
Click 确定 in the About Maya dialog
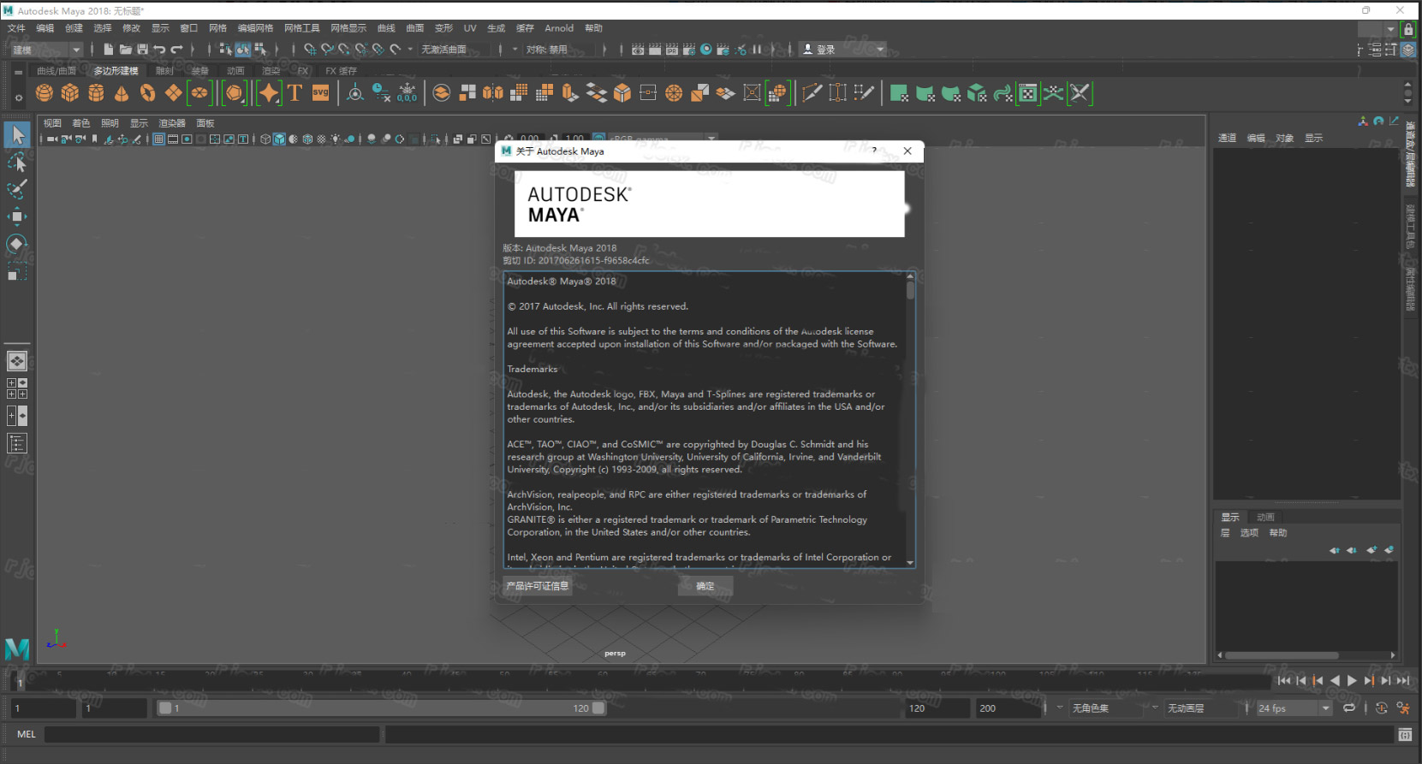point(705,586)
